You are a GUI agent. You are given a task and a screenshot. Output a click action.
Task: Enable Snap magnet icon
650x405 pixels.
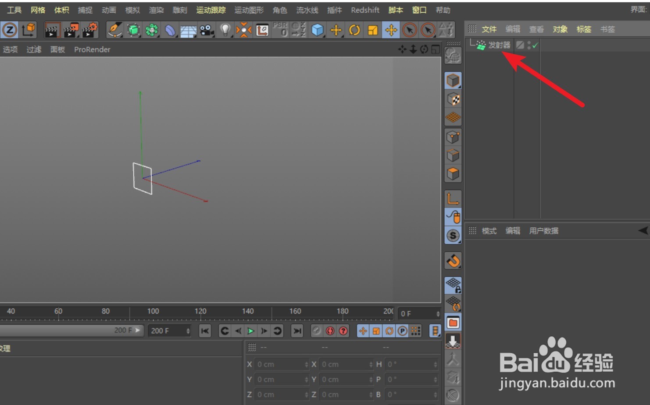(453, 261)
